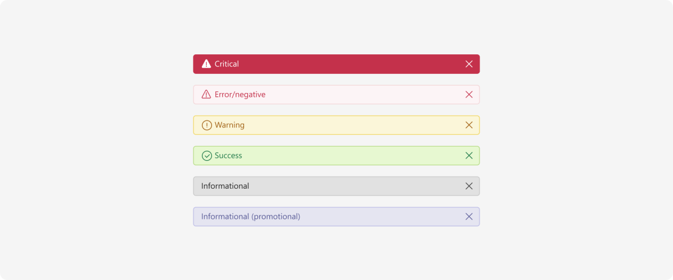
Task: Click the gray 'Informational' text label
Action: tap(225, 186)
